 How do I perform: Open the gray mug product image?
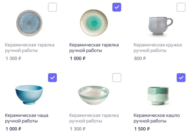pyautogui.click(x=160, y=26)
